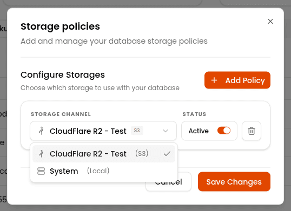This screenshot has height=211, width=291.
Task: Click the Save Changes button
Action: pyautogui.click(x=234, y=181)
